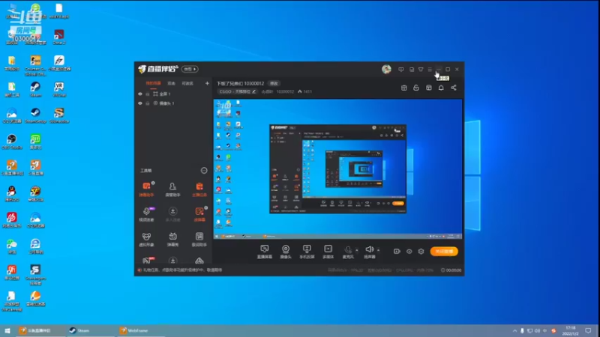Click the share icon above the preview

tap(454, 88)
